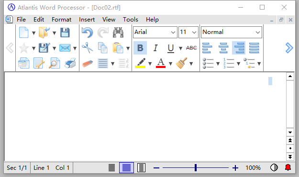Screen dimensions: 299x177
Task: Expand the arrow next to Open folder icon
Action: (x=55, y=33)
